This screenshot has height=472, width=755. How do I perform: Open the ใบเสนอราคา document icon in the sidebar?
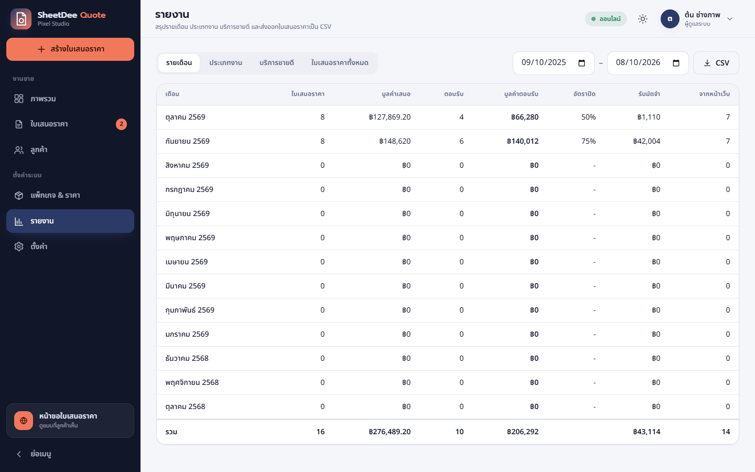(19, 124)
